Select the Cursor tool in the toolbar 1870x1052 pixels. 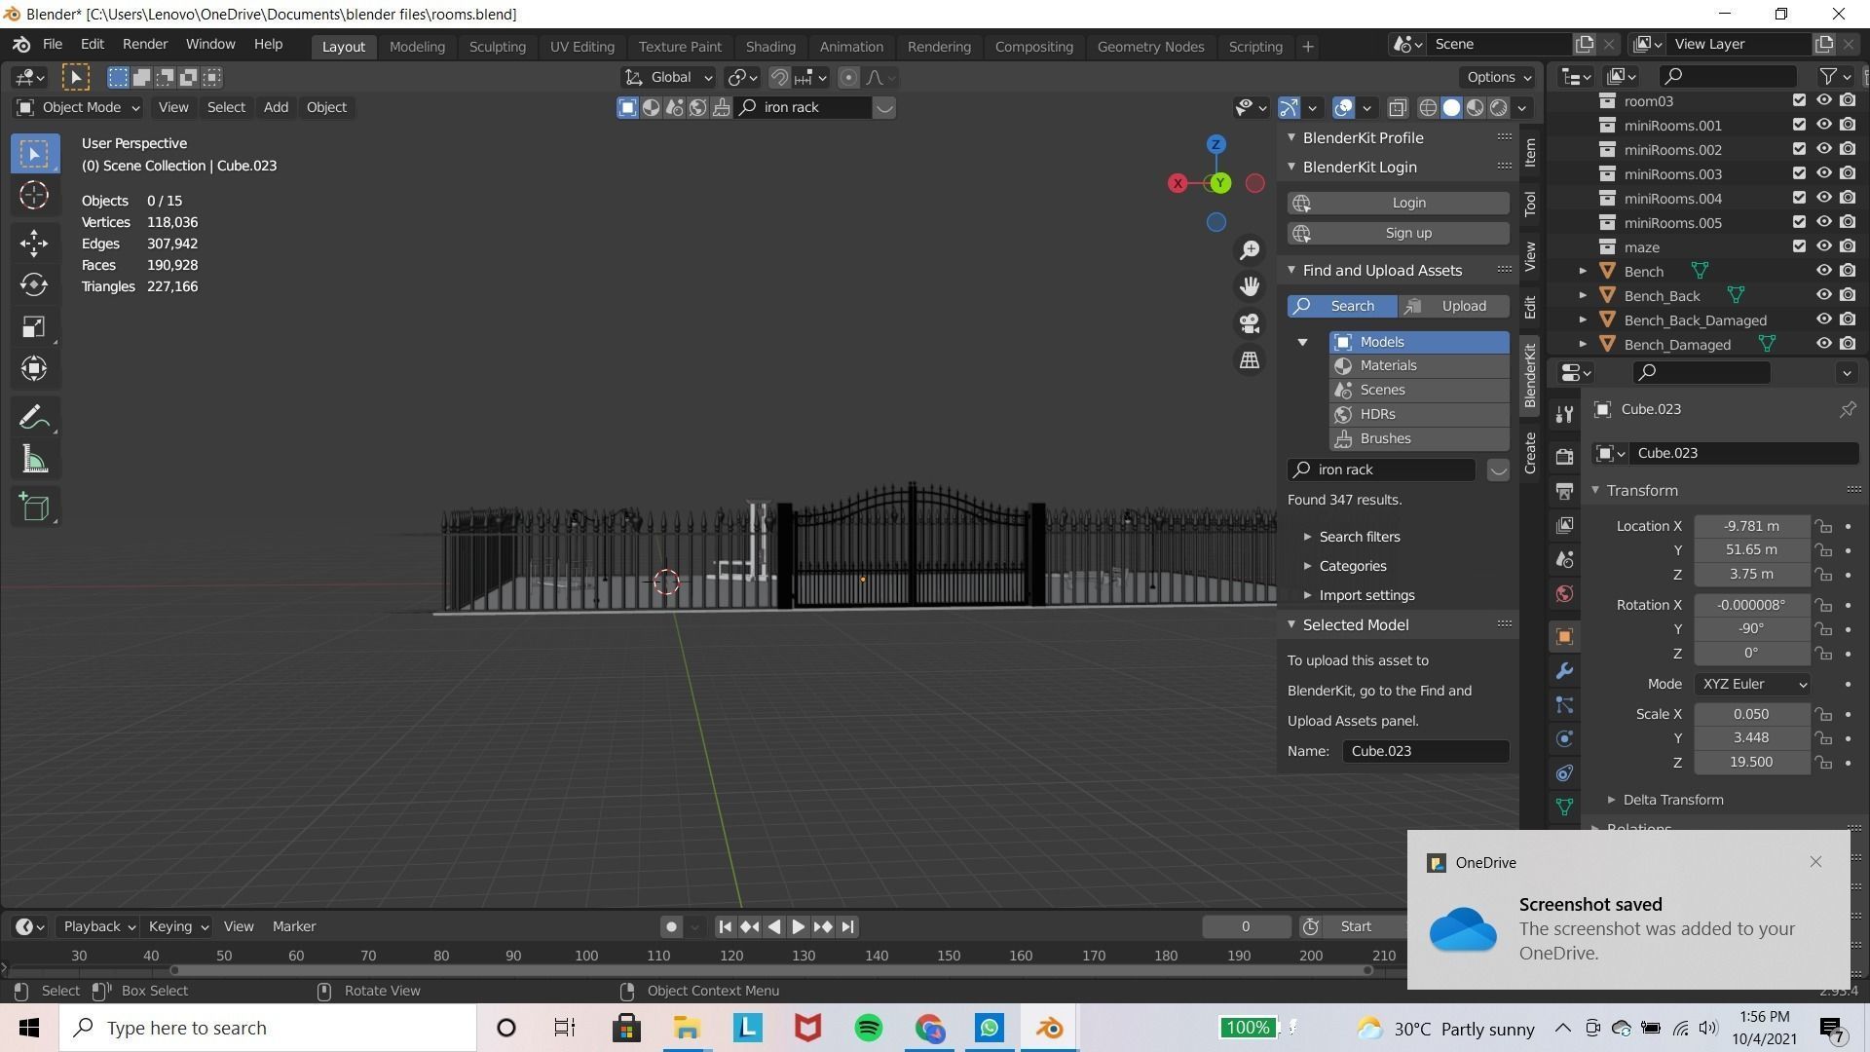[x=34, y=196]
